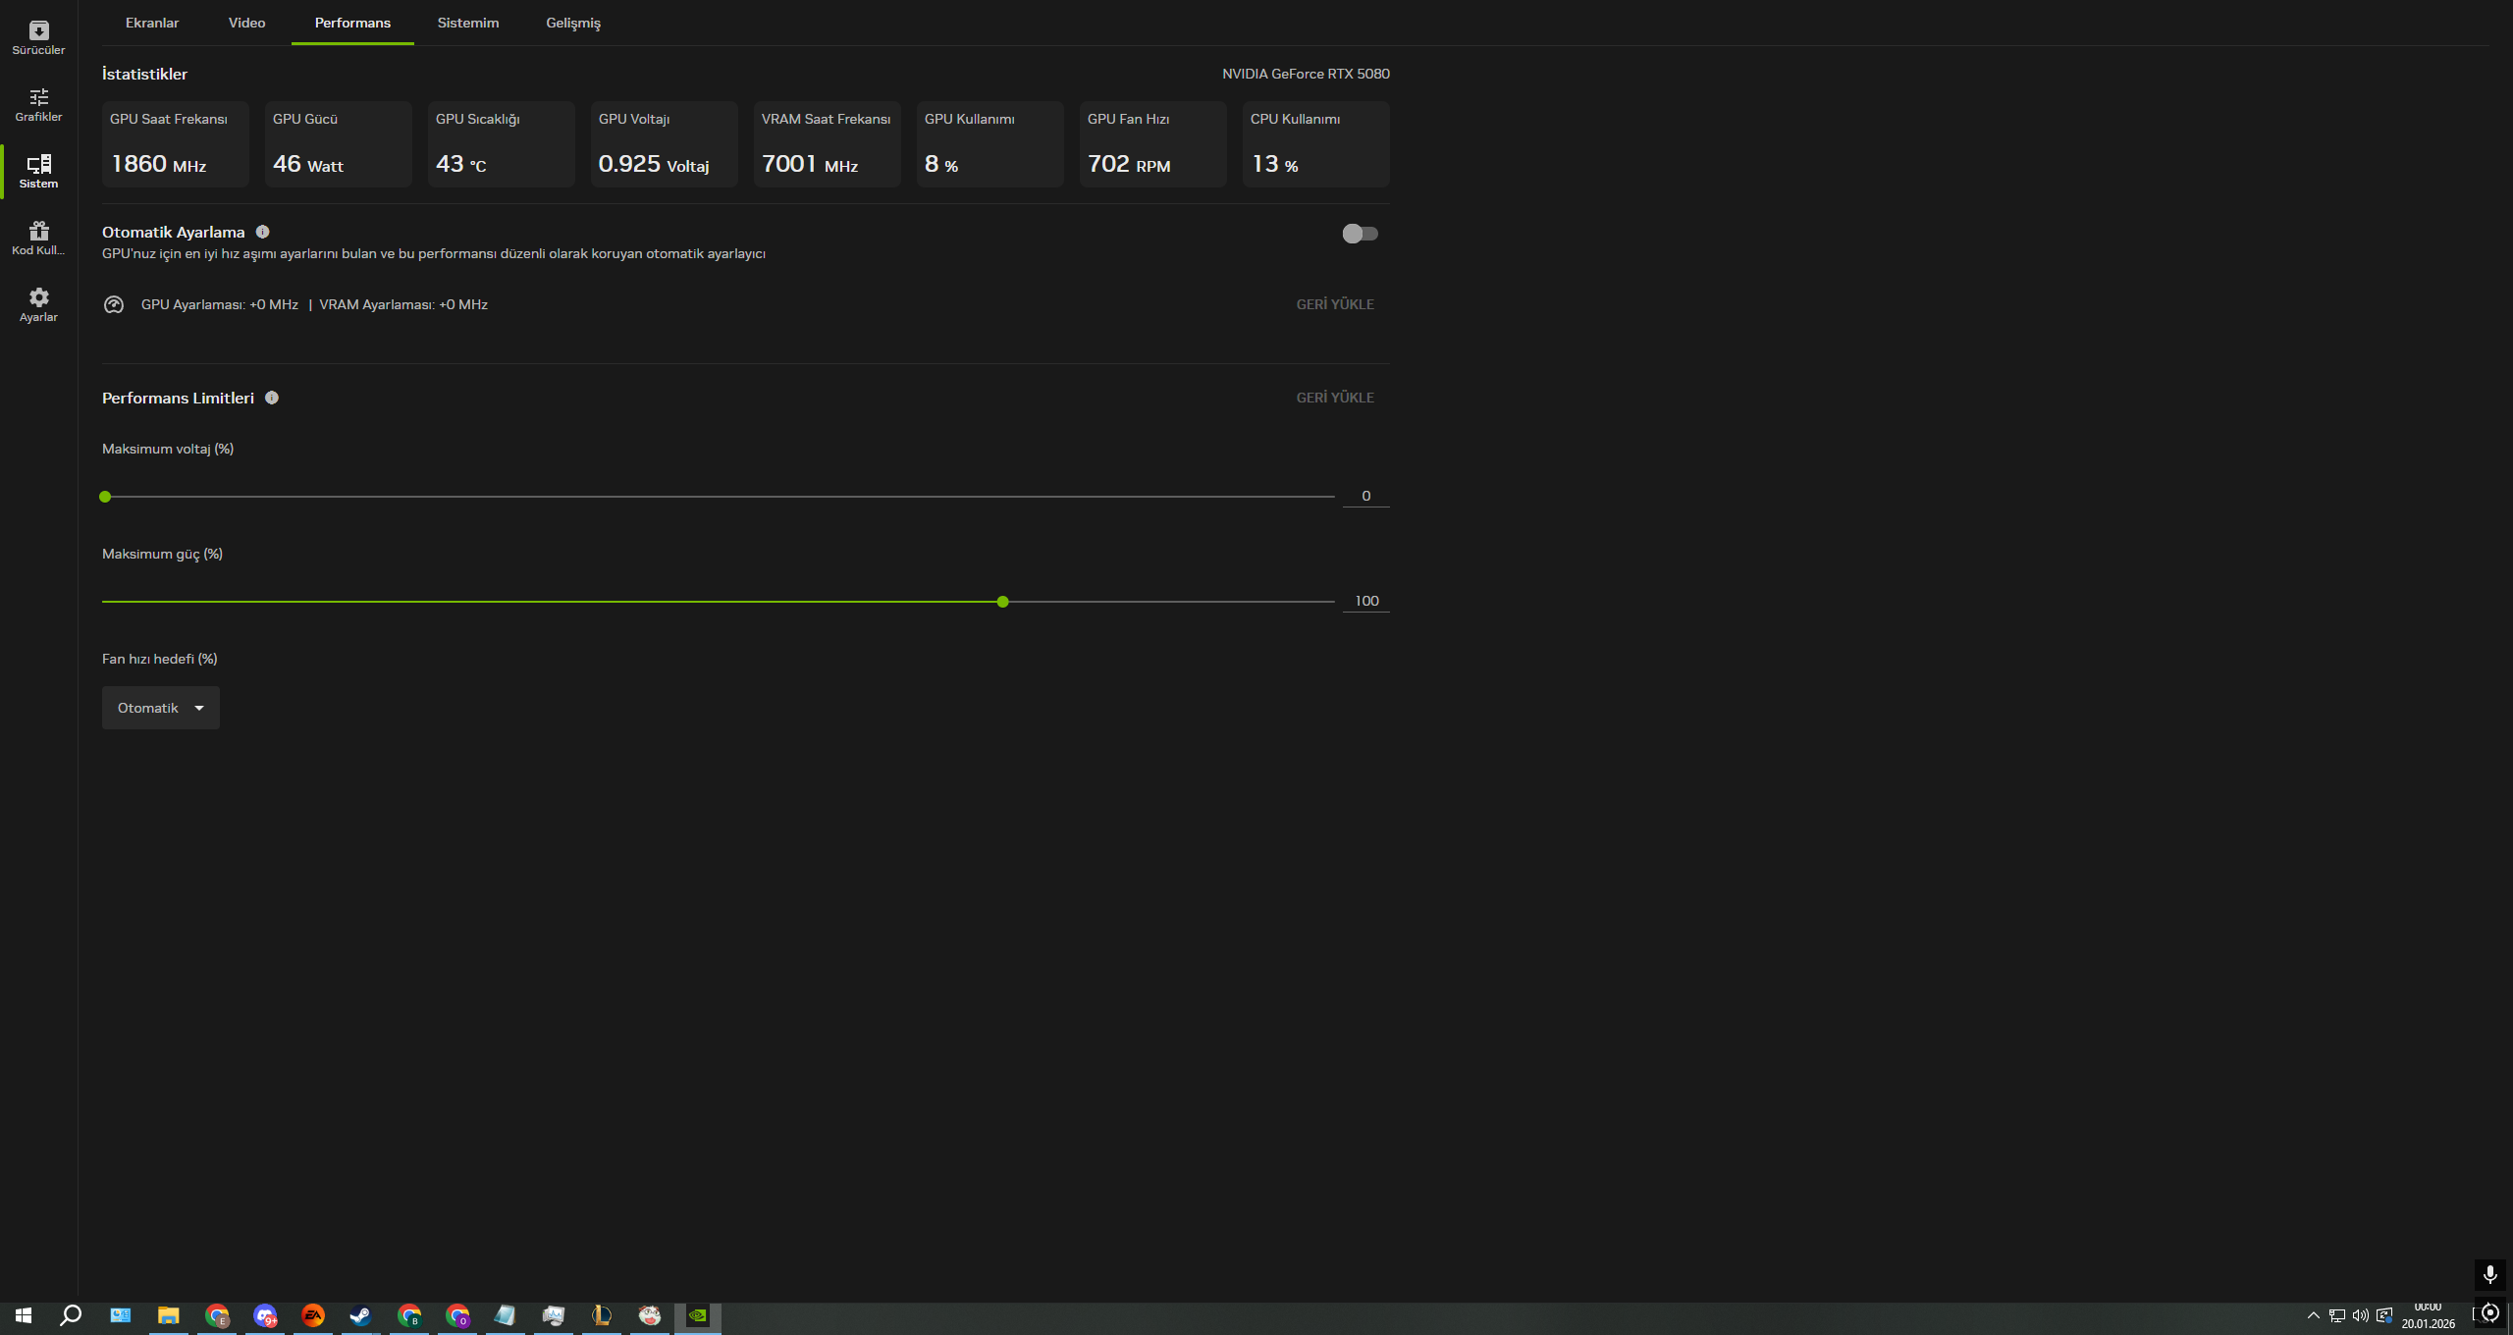
Task: Click the display sync tray icon with blue dot
Action: (x=2384, y=1315)
